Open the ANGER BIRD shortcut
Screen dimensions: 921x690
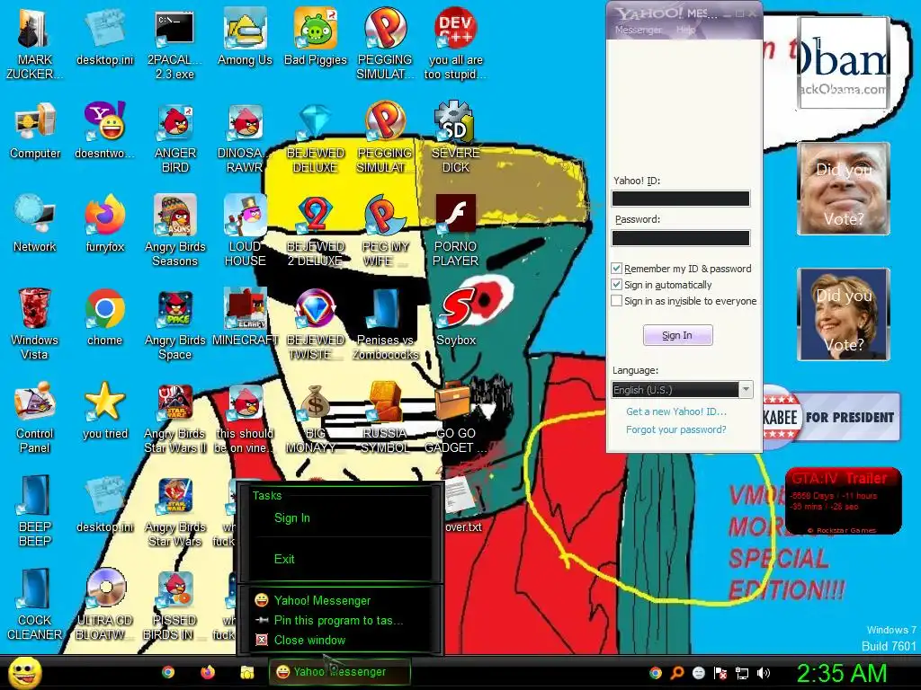tap(175, 137)
